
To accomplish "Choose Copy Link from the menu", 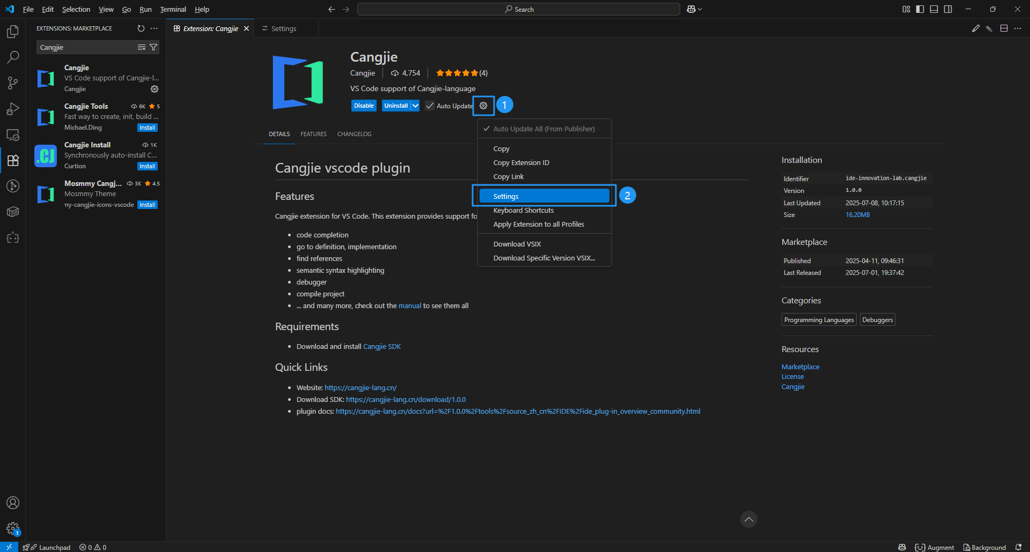I will 544,176.
